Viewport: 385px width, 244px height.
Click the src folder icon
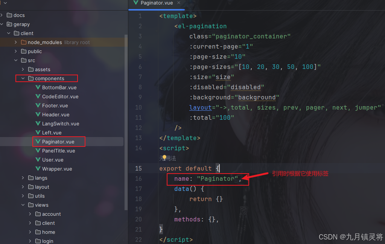24,60
